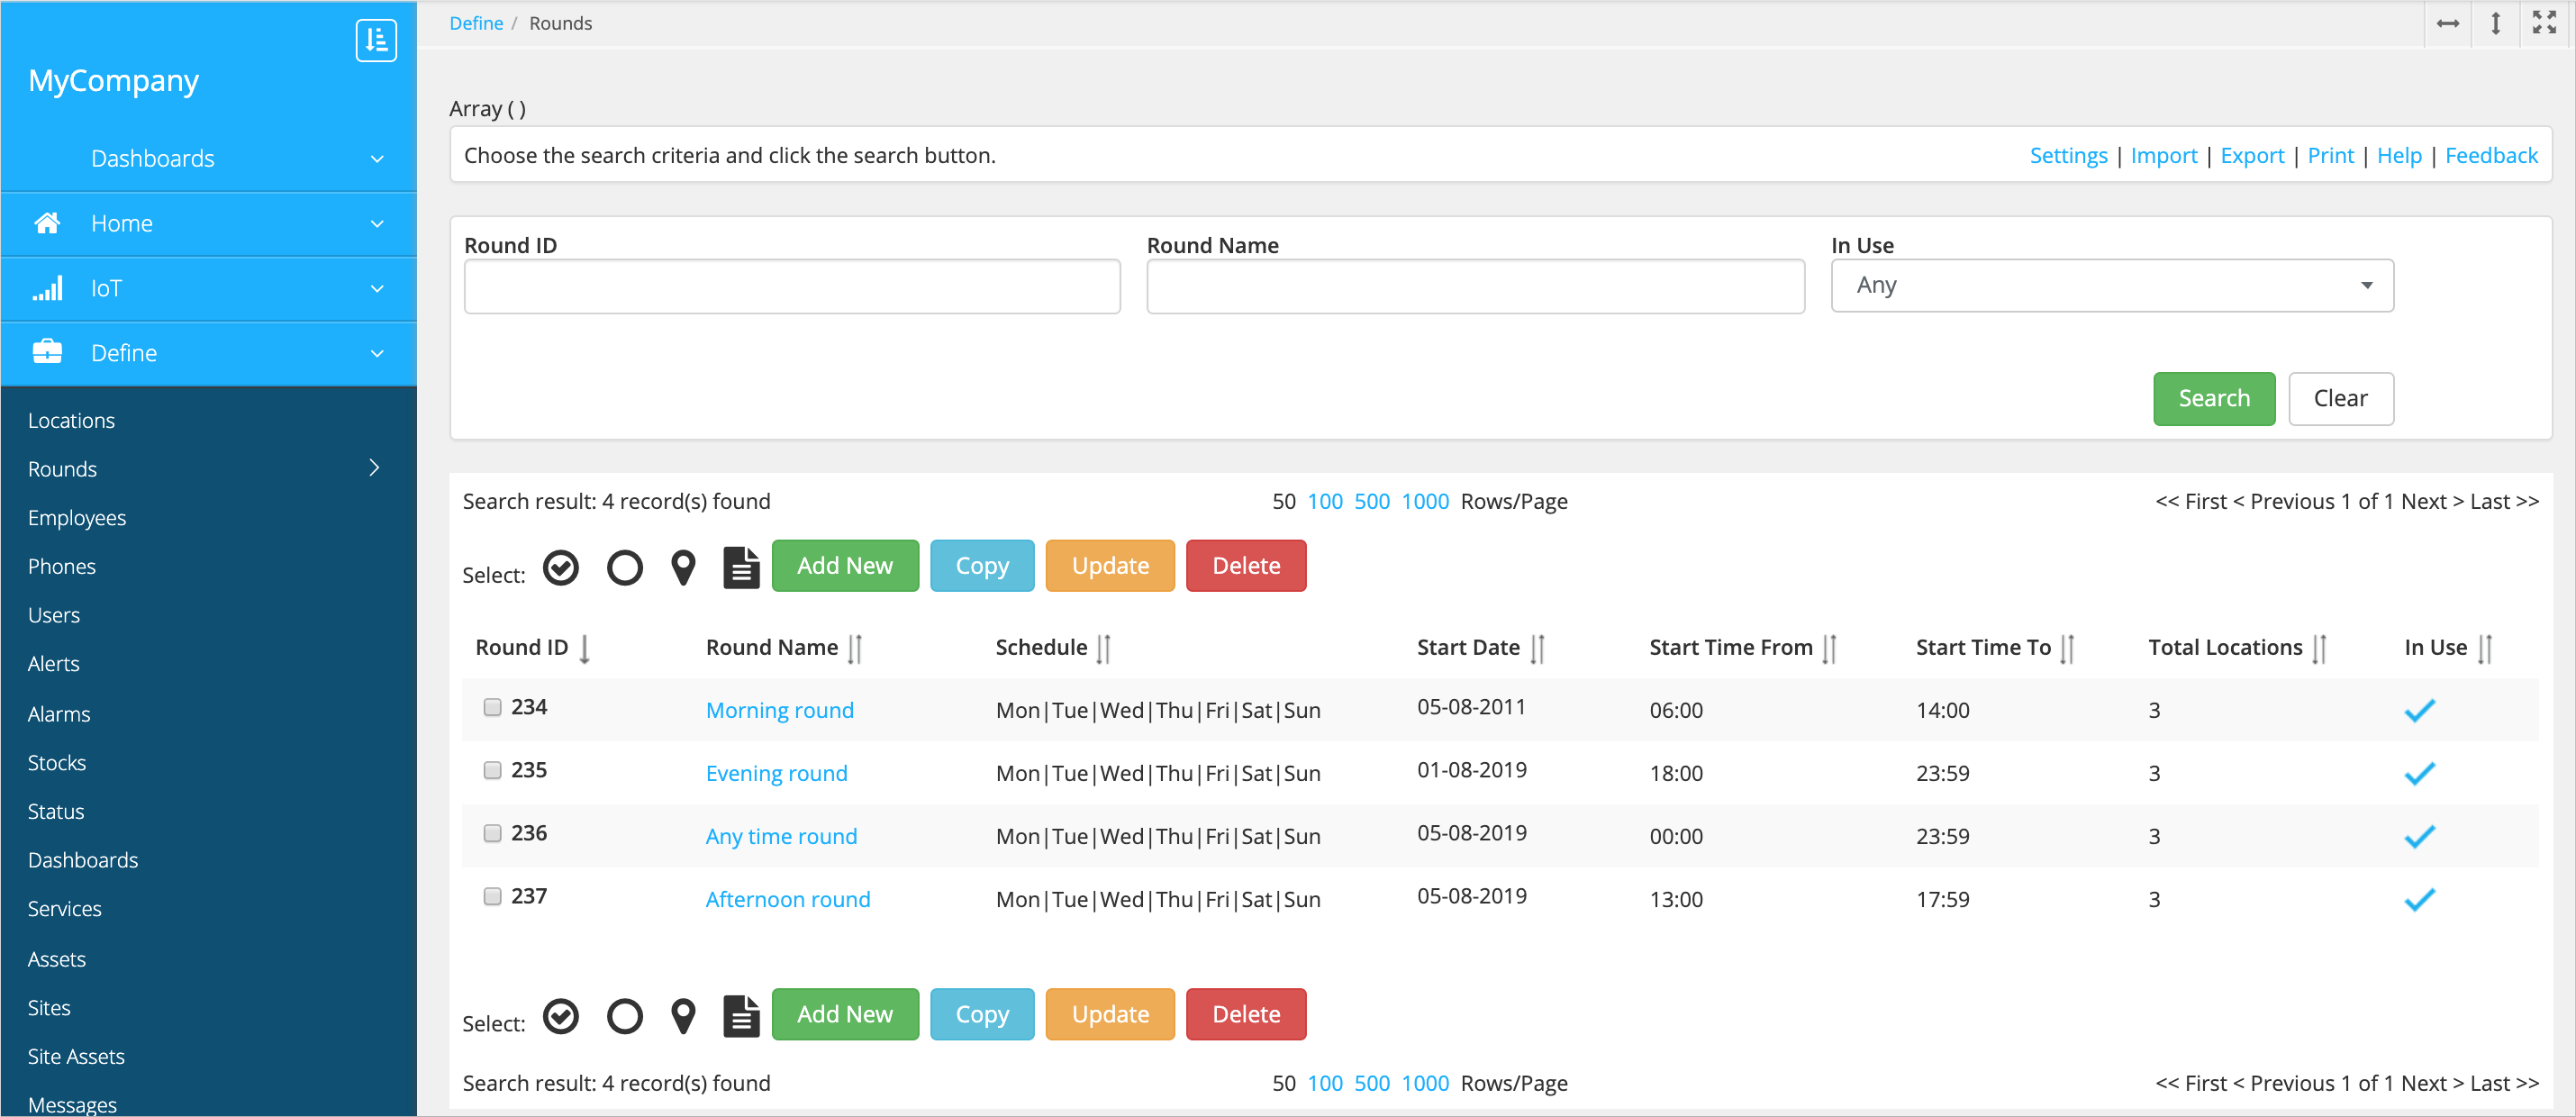
Task: Click the vertical expand arrow icon
Action: pyautogui.click(x=2496, y=23)
